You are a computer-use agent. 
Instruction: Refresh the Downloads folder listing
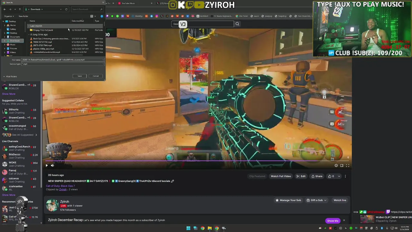(x=66, y=9)
